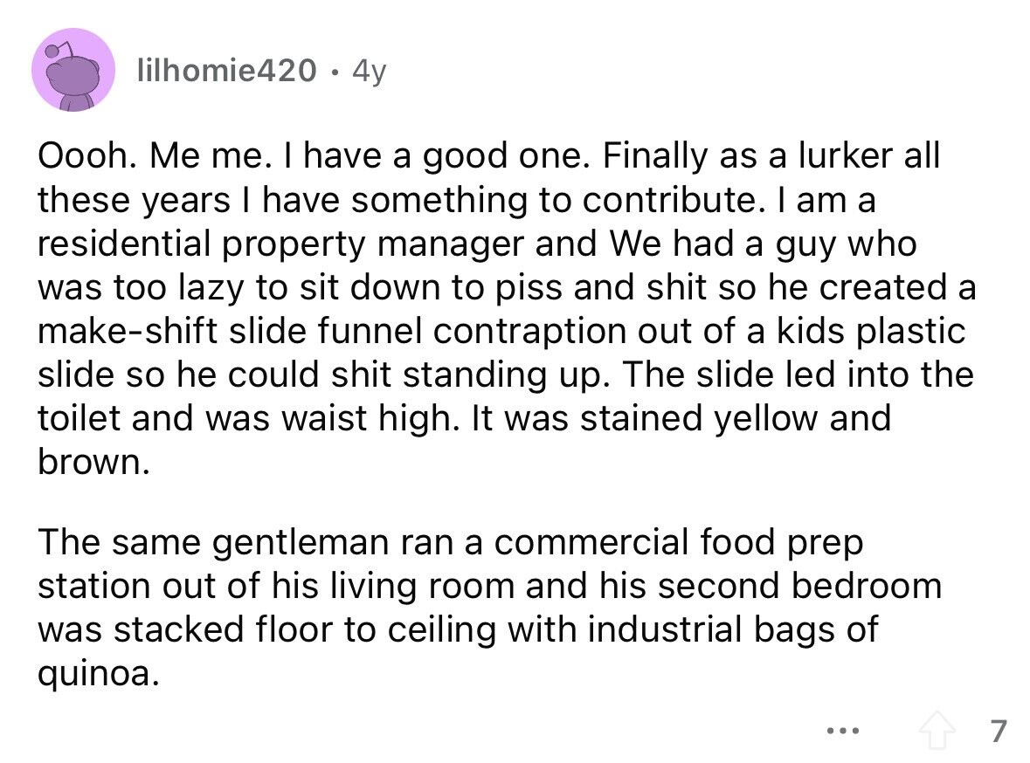This screenshot has width=1030, height=763.
Task: Click the word quinoa at the comment end
Action: click(x=99, y=674)
